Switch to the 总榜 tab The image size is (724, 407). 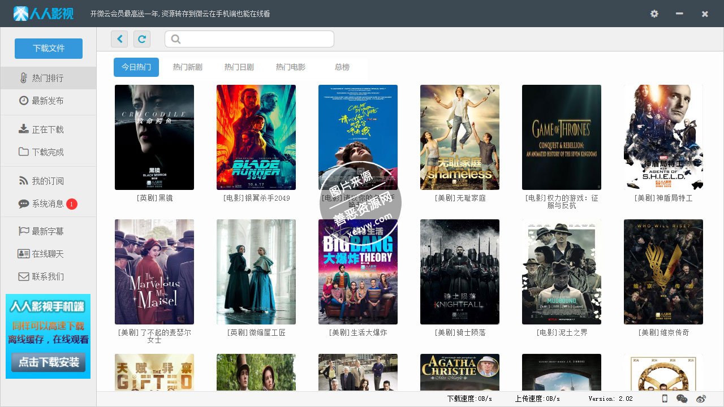342,67
